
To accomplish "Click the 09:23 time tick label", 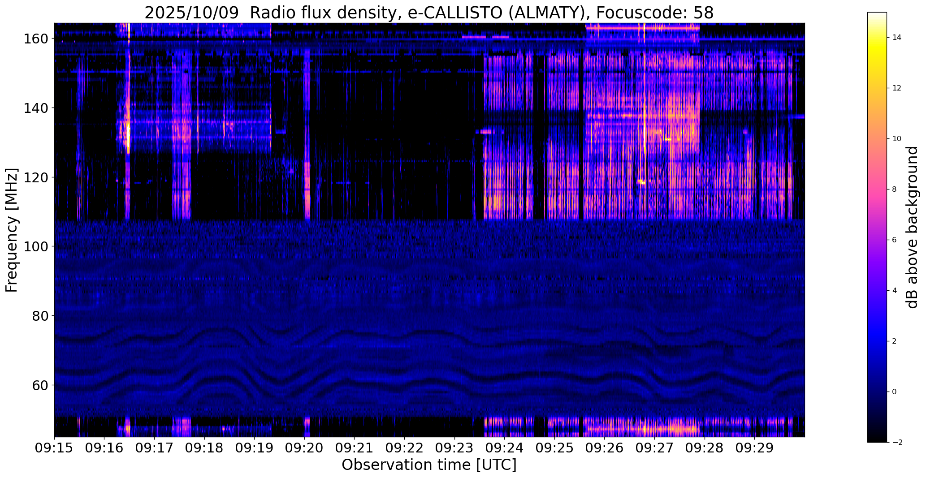I will coord(454,448).
